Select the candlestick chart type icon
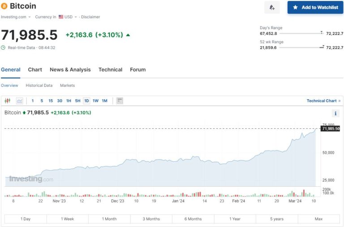The image size is (344, 227). click(8, 101)
